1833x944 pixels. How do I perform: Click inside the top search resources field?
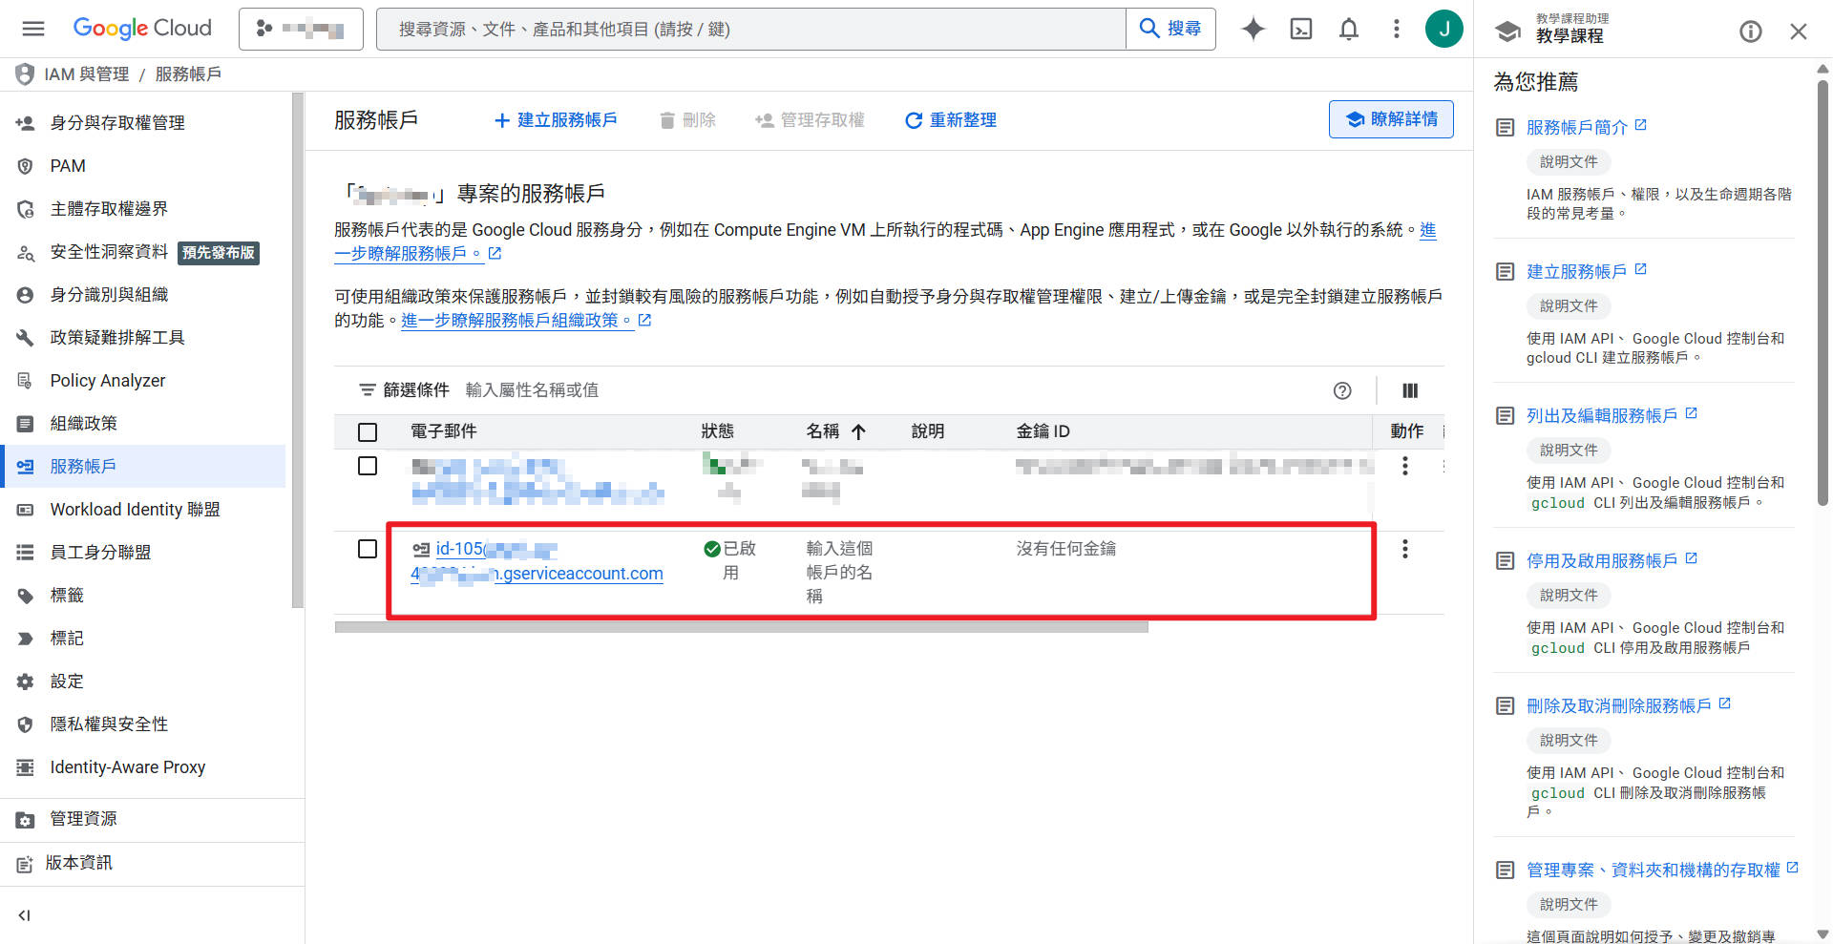[668, 29]
